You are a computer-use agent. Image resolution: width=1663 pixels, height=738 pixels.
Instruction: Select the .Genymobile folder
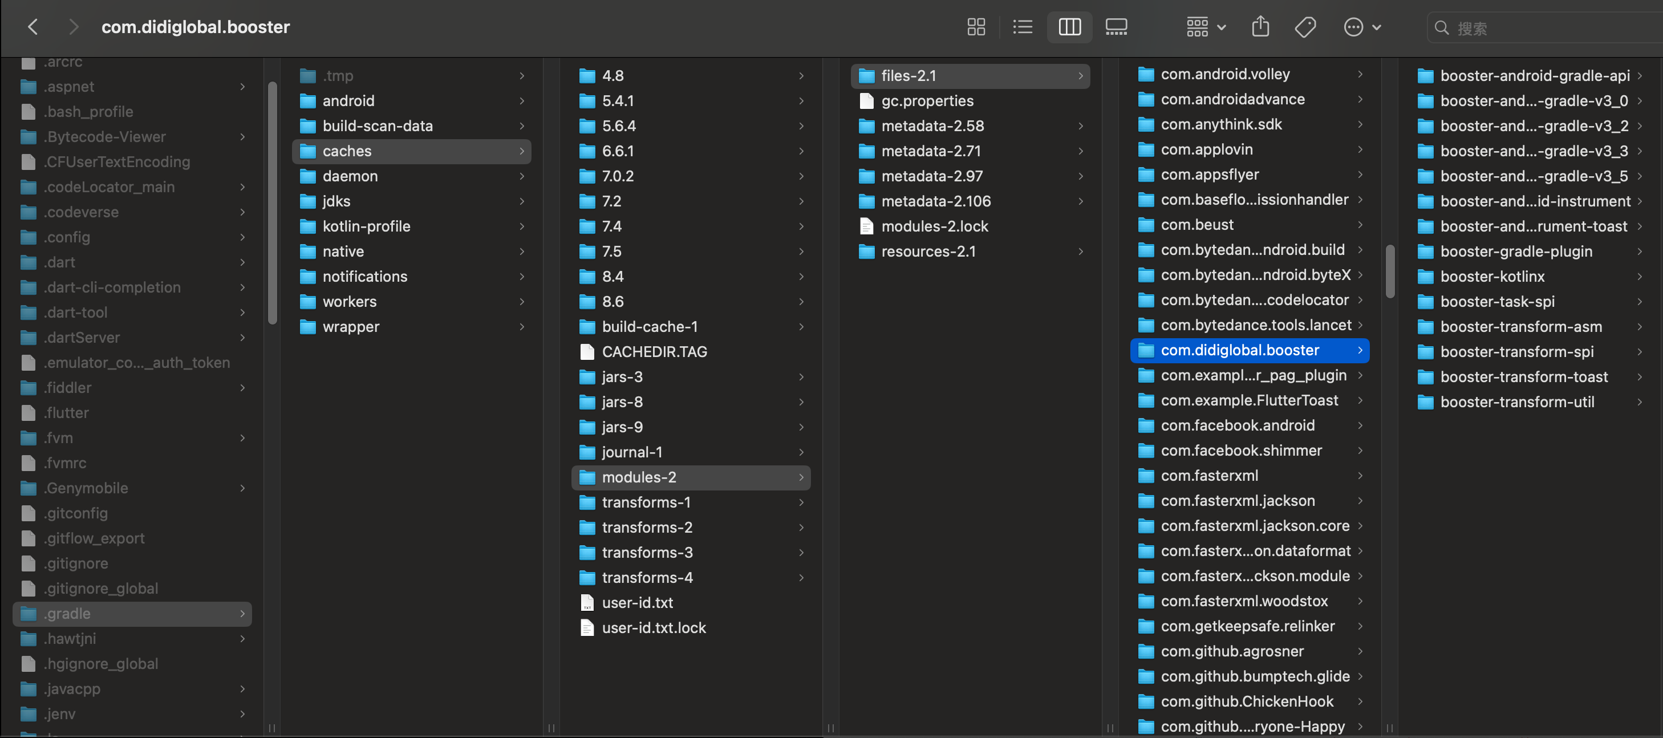[x=86, y=488]
